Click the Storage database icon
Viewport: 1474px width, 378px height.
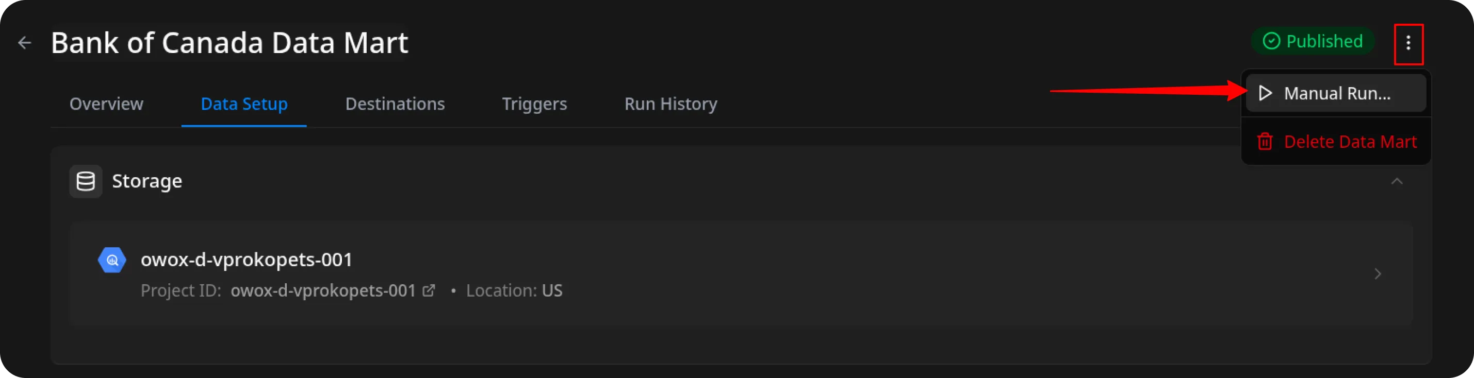pyautogui.click(x=86, y=182)
